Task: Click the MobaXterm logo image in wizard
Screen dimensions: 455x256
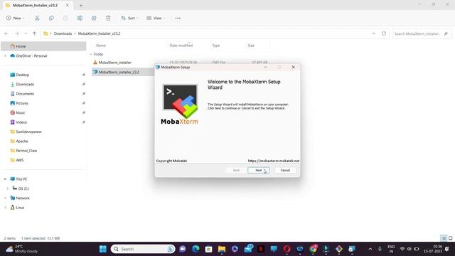Action: click(180, 105)
